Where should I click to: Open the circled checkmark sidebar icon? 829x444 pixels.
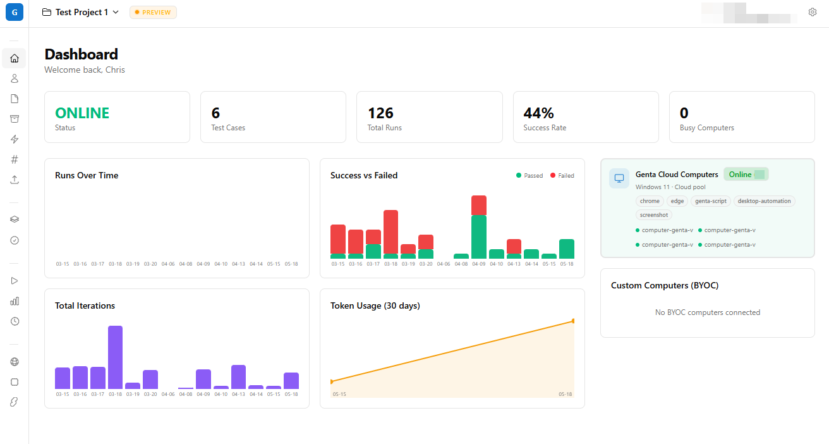tap(15, 240)
